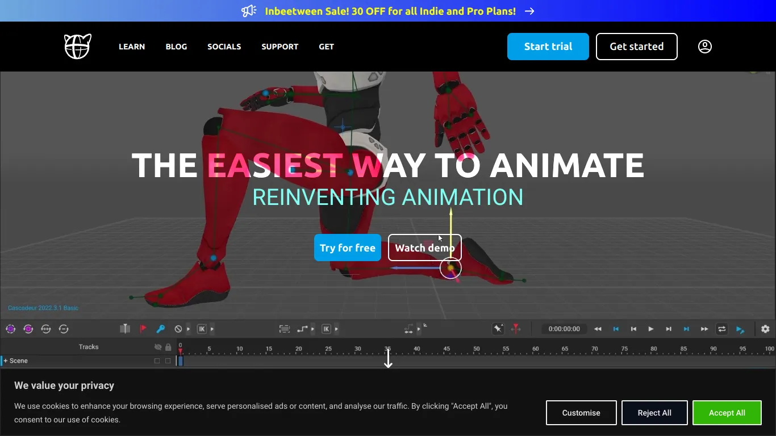Screen dimensions: 776x436
Task: Jump to previous keyframe (blue icon)
Action: pos(616,329)
